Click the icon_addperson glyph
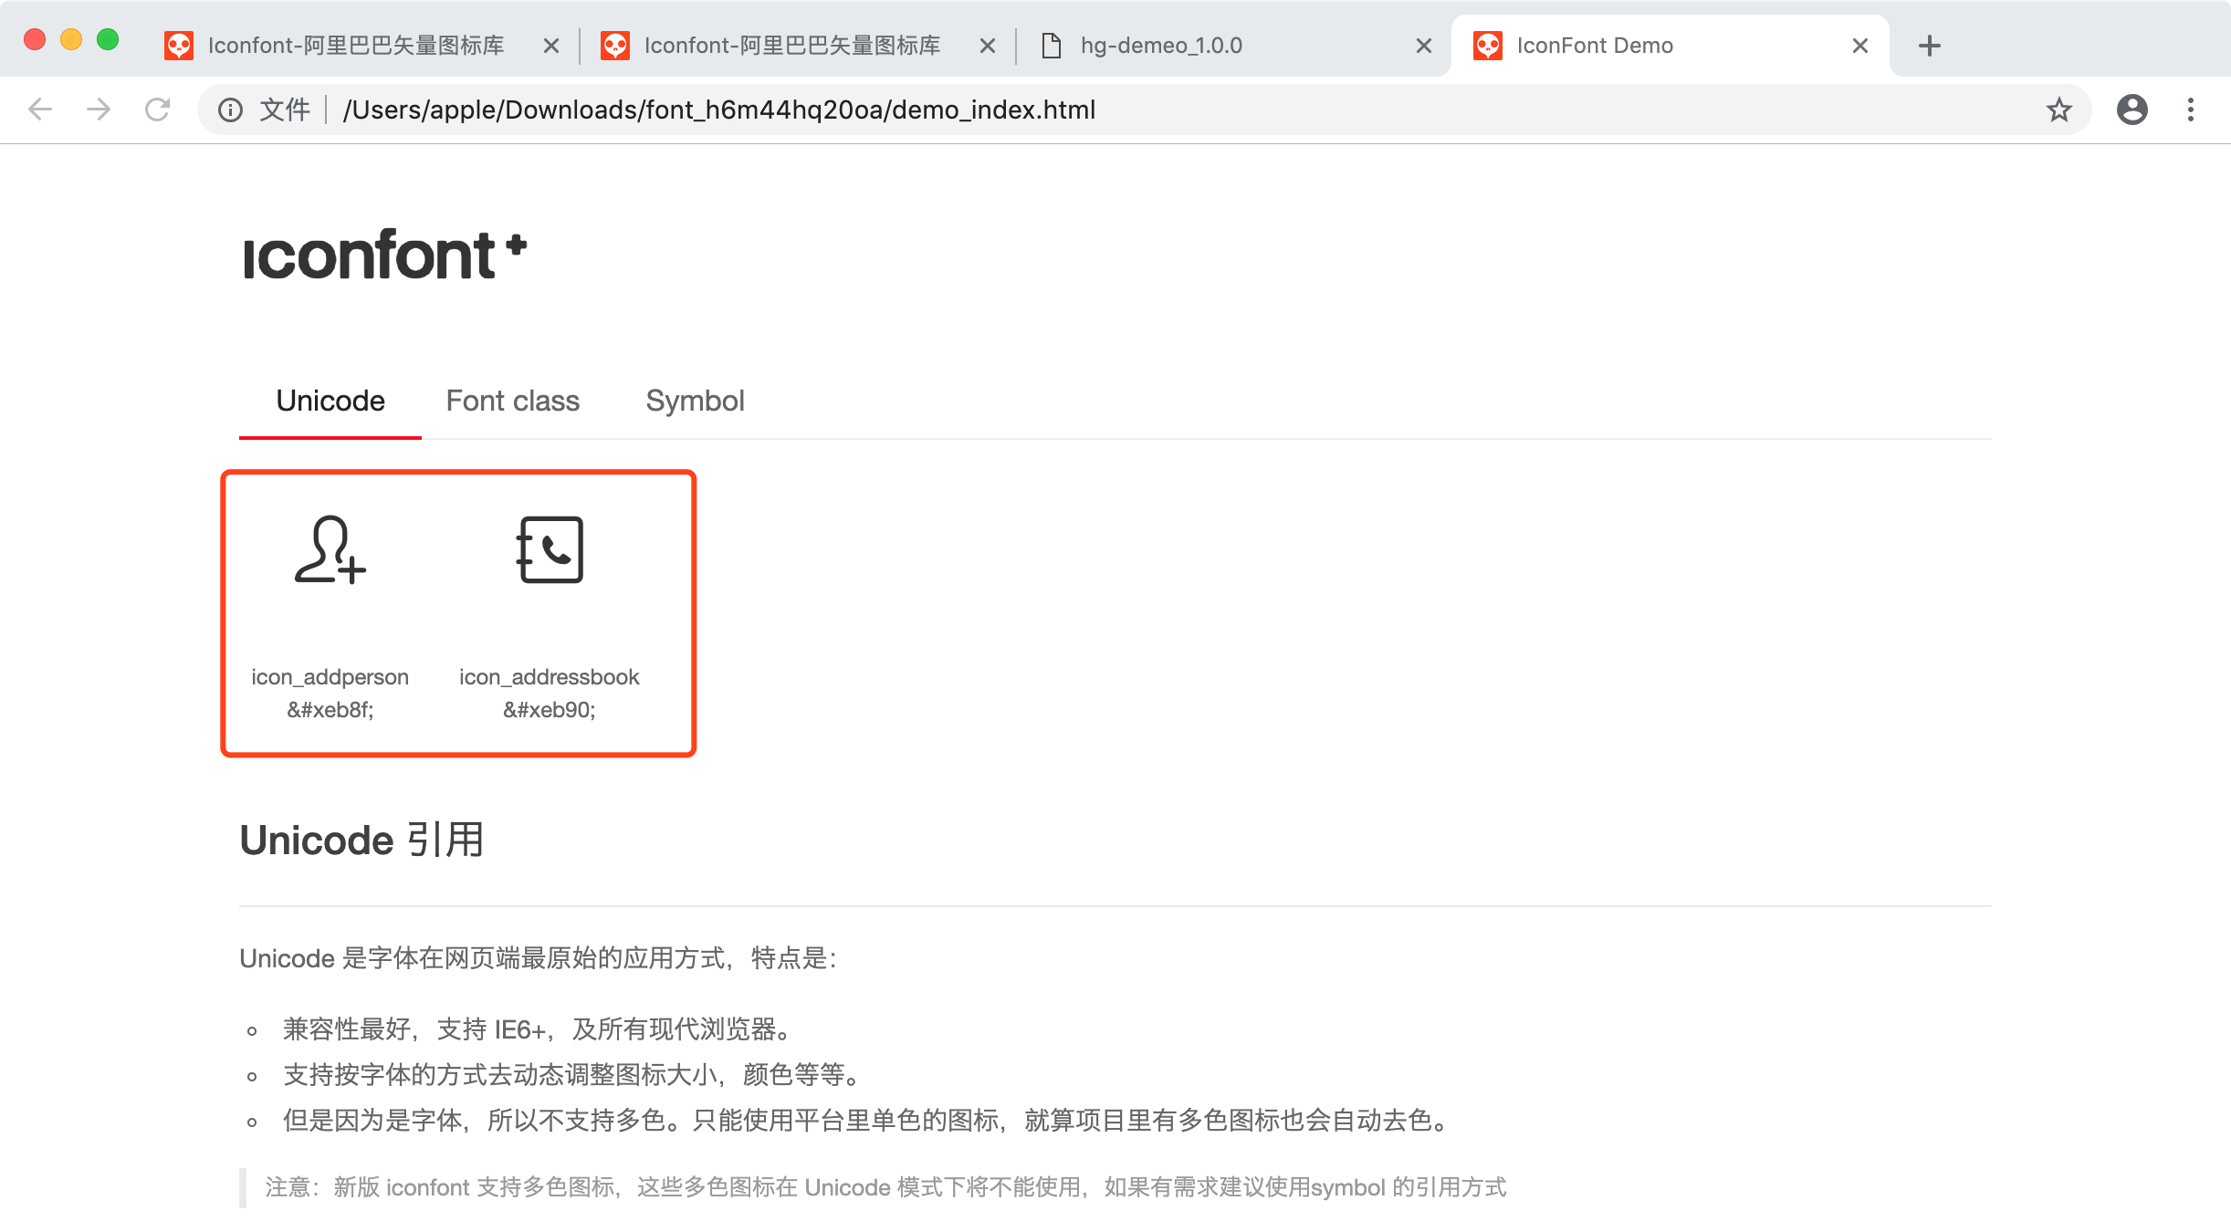The height and width of the screenshot is (1232, 2231). [330, 549]
